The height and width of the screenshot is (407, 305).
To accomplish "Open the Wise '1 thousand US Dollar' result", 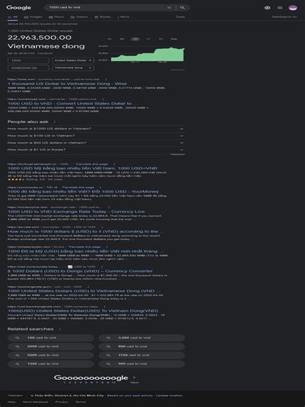I will (68, 84).
